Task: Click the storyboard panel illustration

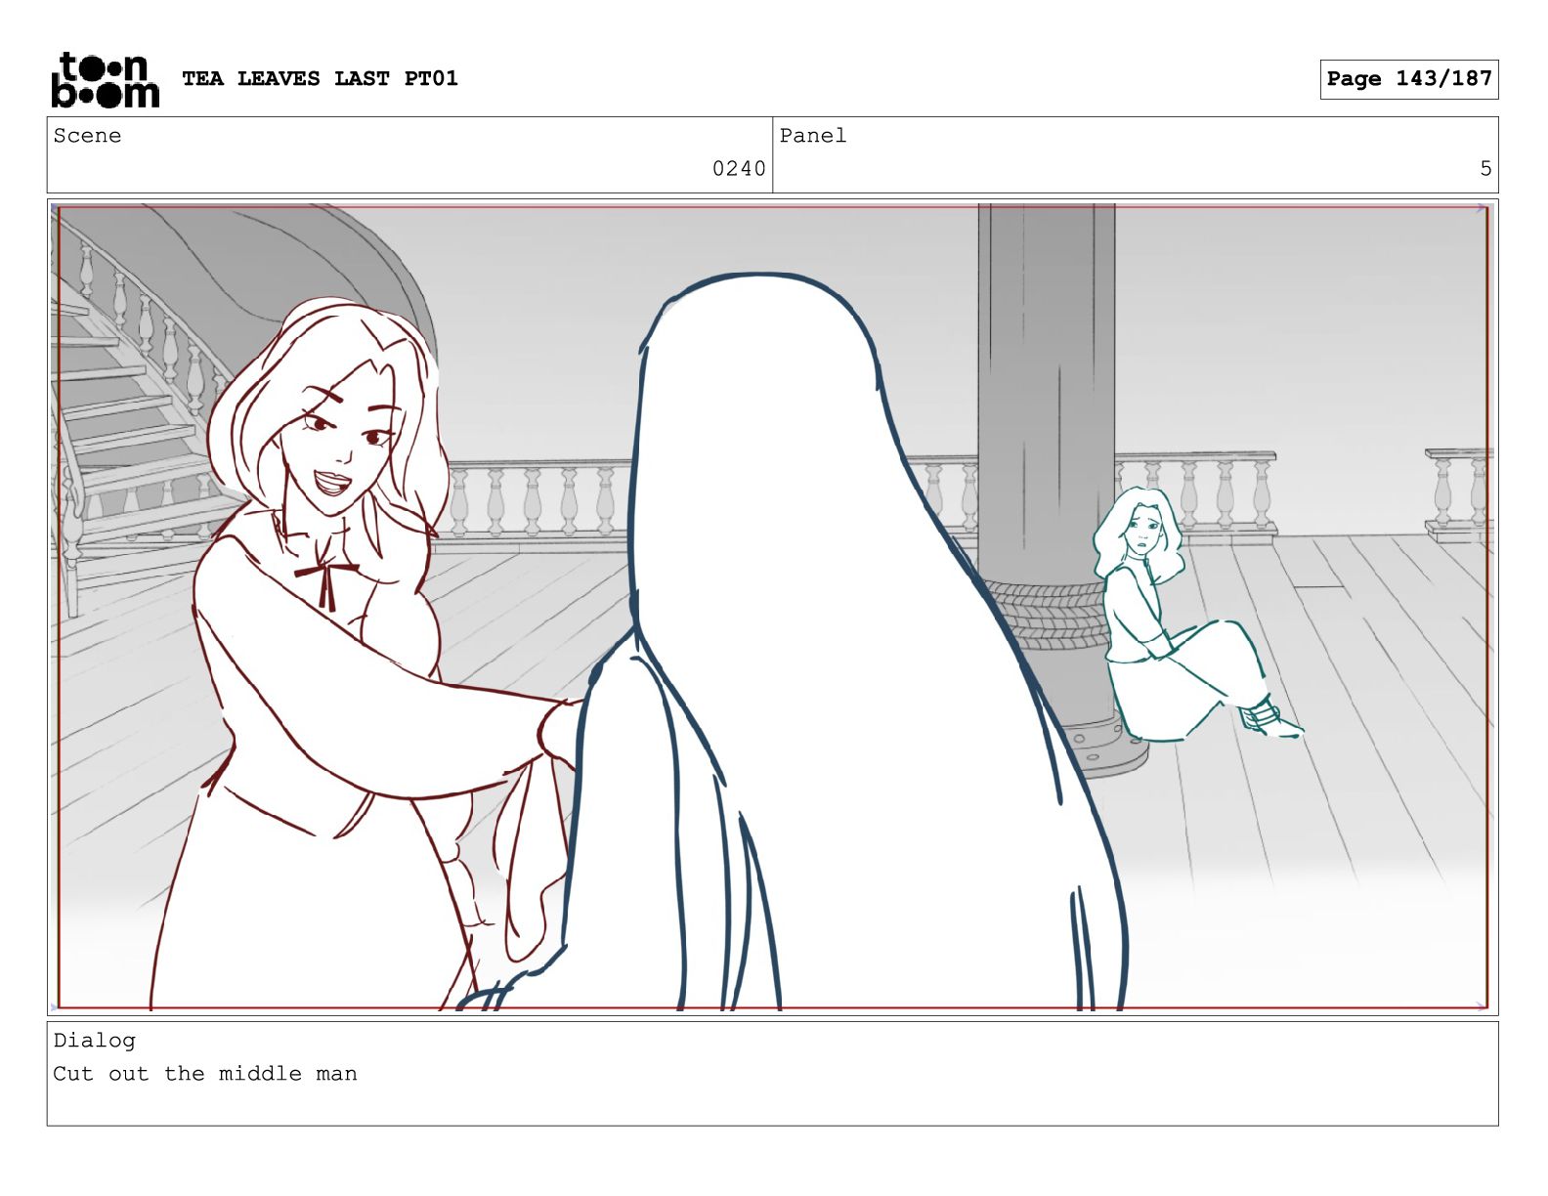Action: 772,607
